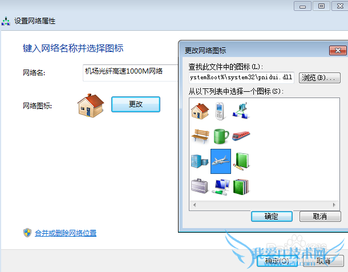This screenshot has height=272, width=348.
Task: Select the network connection diagram icon
Action: [241, 111]
